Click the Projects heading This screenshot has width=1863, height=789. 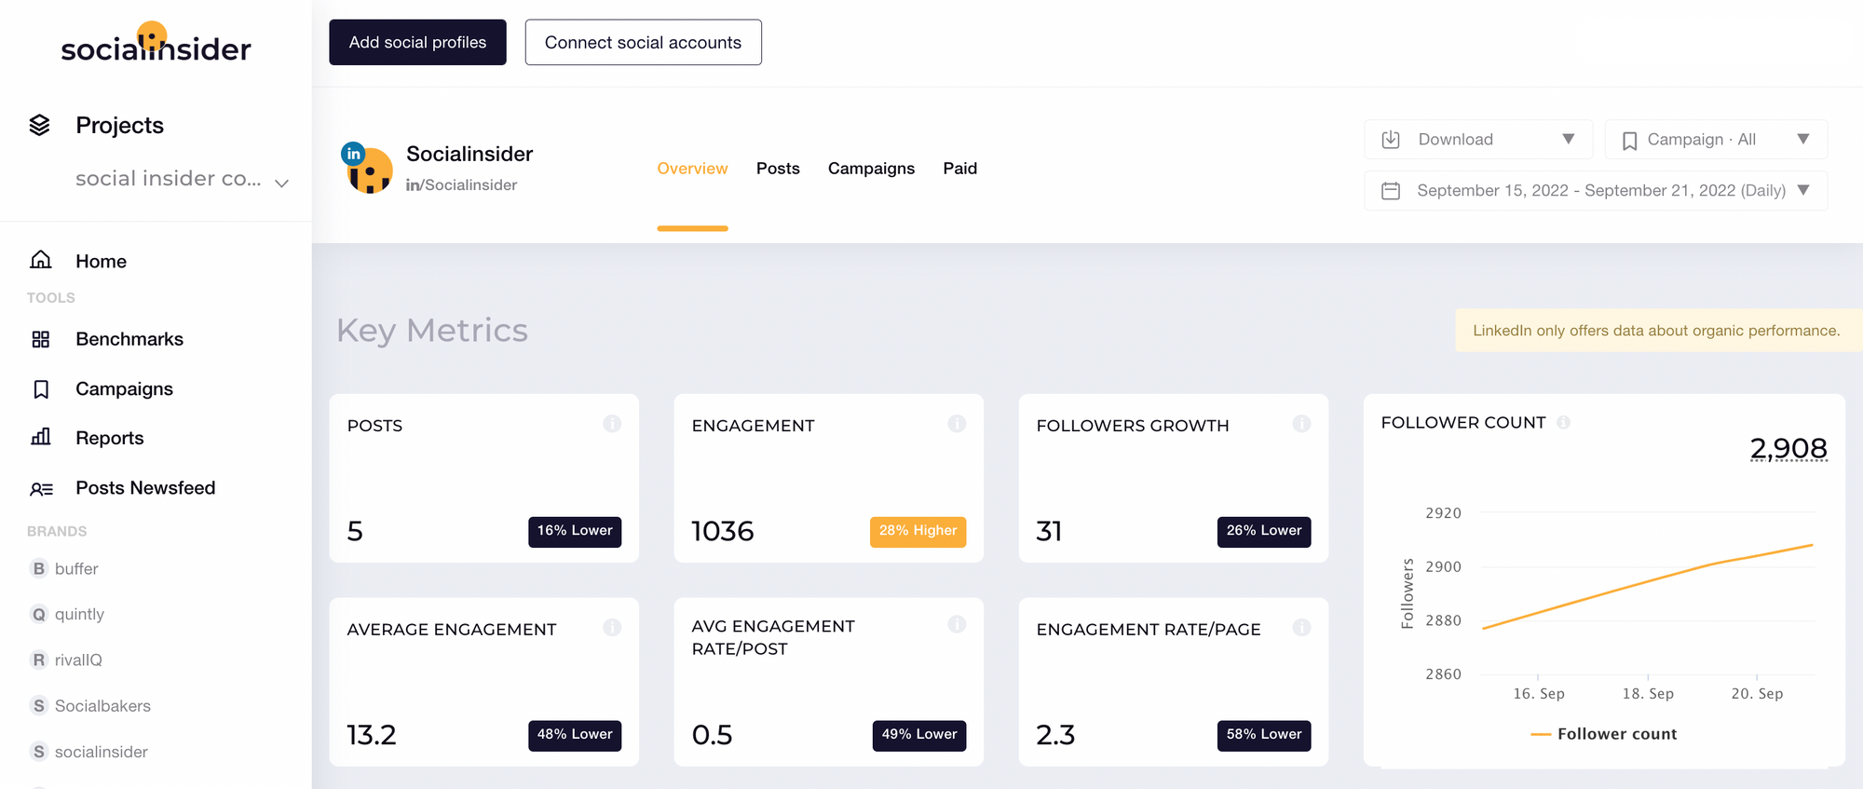119,125
